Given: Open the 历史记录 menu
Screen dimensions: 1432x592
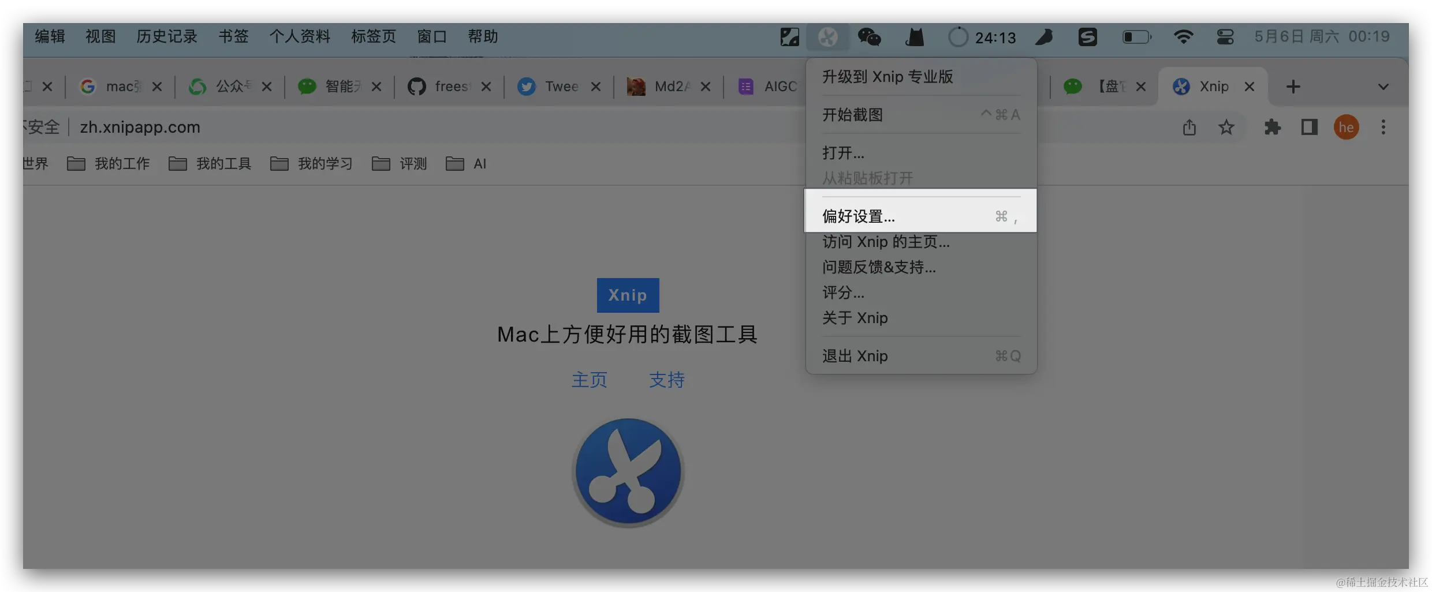Looking at the screenshot, I should click(167, 37).
